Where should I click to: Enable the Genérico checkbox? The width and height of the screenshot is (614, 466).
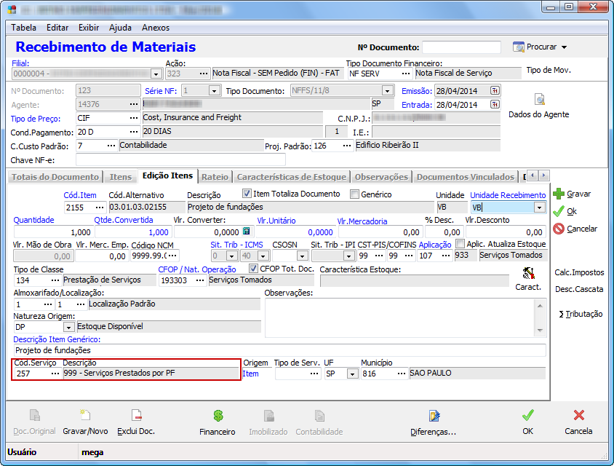(x=355, y=194)
